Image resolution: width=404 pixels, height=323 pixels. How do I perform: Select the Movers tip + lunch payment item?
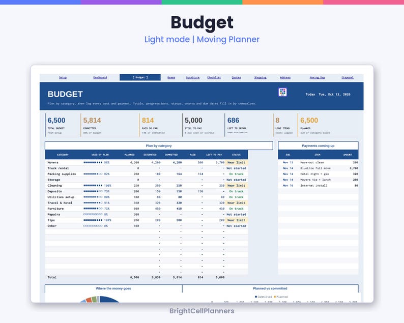(315, 180)
